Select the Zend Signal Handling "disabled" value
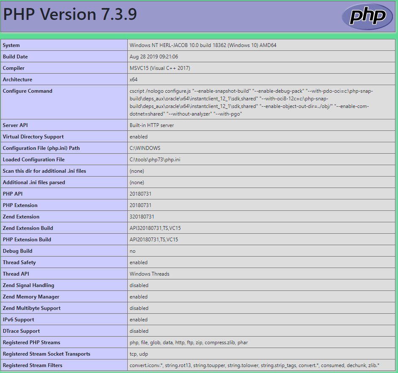This screenshot has width=398, height=373. [x=139, y=285]
